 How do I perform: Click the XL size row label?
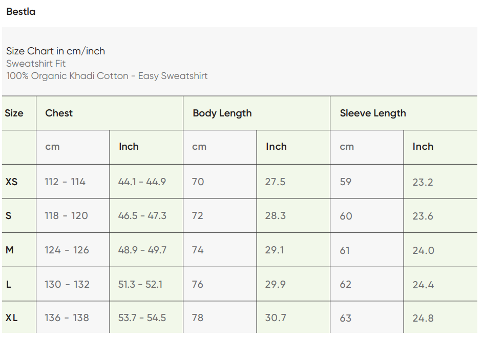[x=11, y=318]
